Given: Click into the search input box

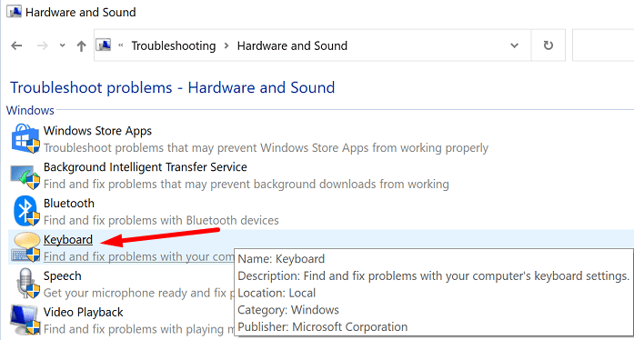Looking at the screenshot, I should pyautogui.click(x=603, y=45).
